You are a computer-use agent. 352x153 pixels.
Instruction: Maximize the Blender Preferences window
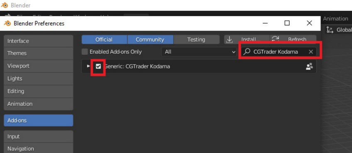(287, 23)
